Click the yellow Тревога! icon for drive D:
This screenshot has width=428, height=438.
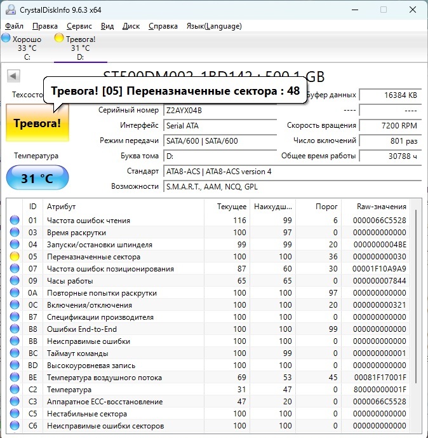59,38
